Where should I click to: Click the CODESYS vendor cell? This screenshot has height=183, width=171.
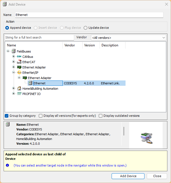(70, 83)
